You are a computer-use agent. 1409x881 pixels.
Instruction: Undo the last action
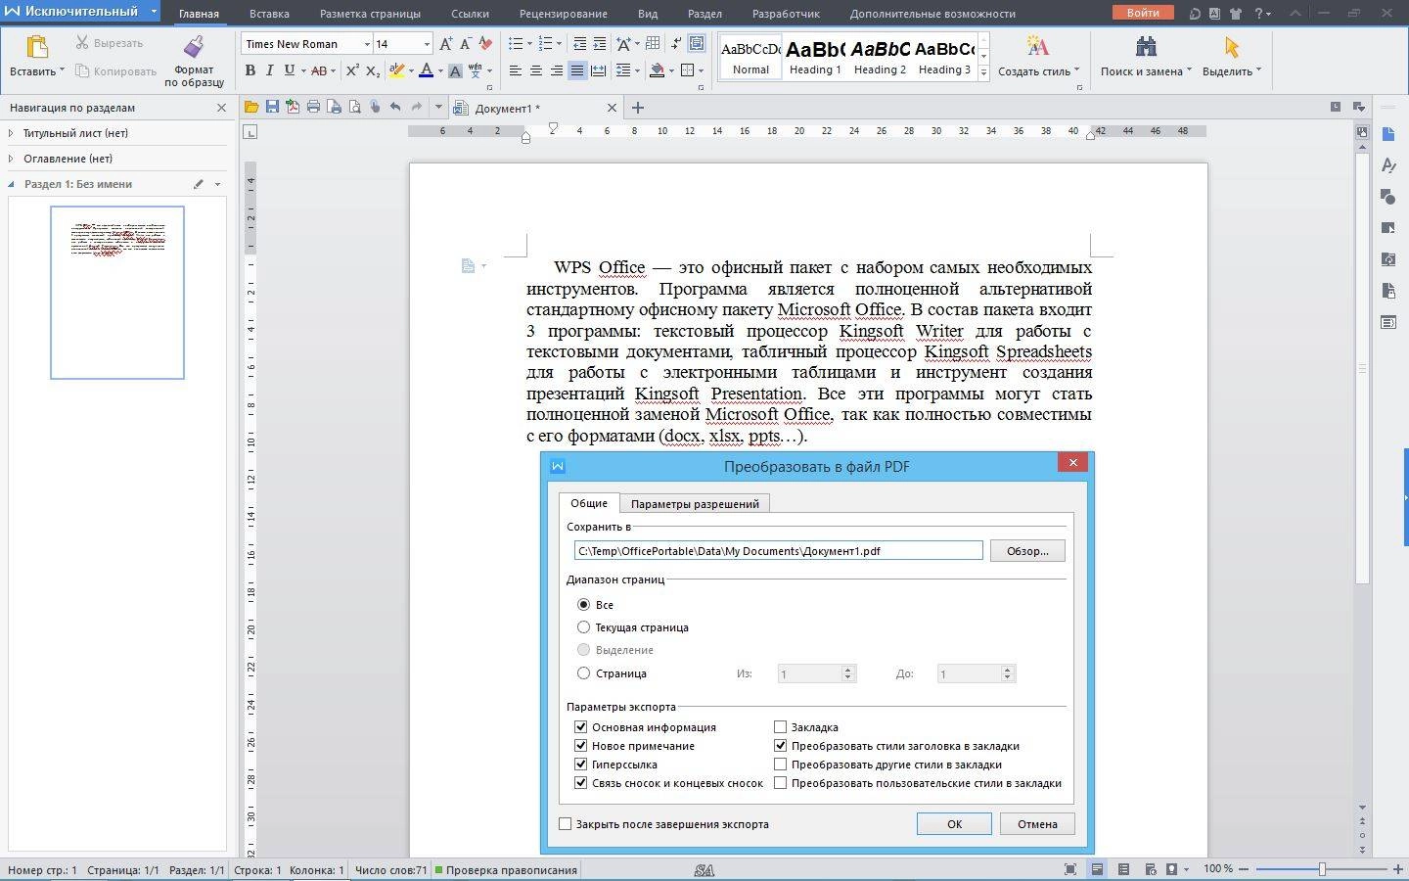pyautogui.click(x=395, y=107)
